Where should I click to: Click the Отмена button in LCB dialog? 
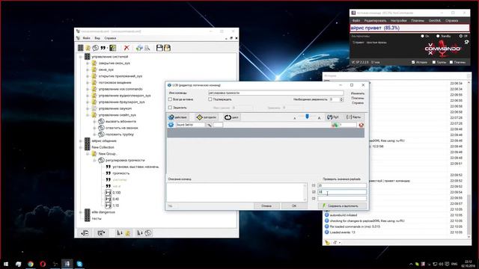click(x=266, y=206)
